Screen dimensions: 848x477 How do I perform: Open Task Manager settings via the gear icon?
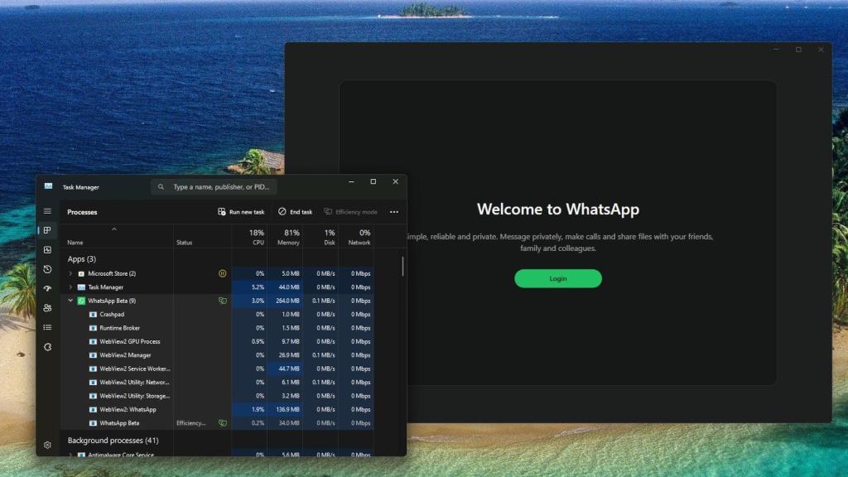coord(47,445)
